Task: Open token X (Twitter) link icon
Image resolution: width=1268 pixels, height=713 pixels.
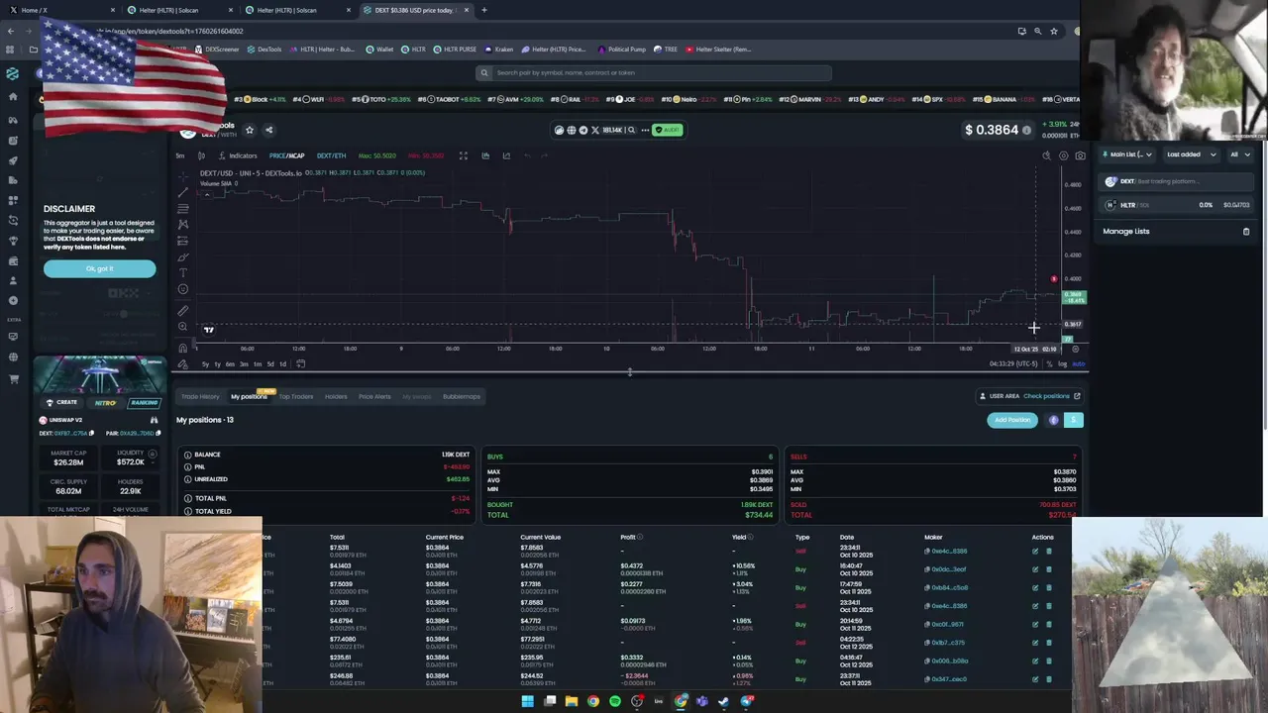Action: pos(594,130)
